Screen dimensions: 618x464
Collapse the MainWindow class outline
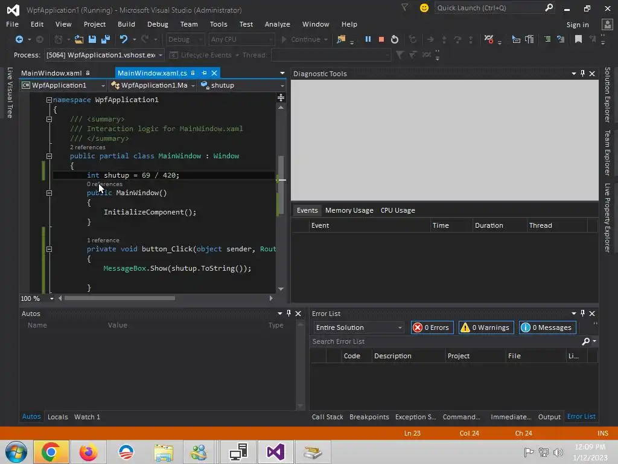tap(49, 156)
